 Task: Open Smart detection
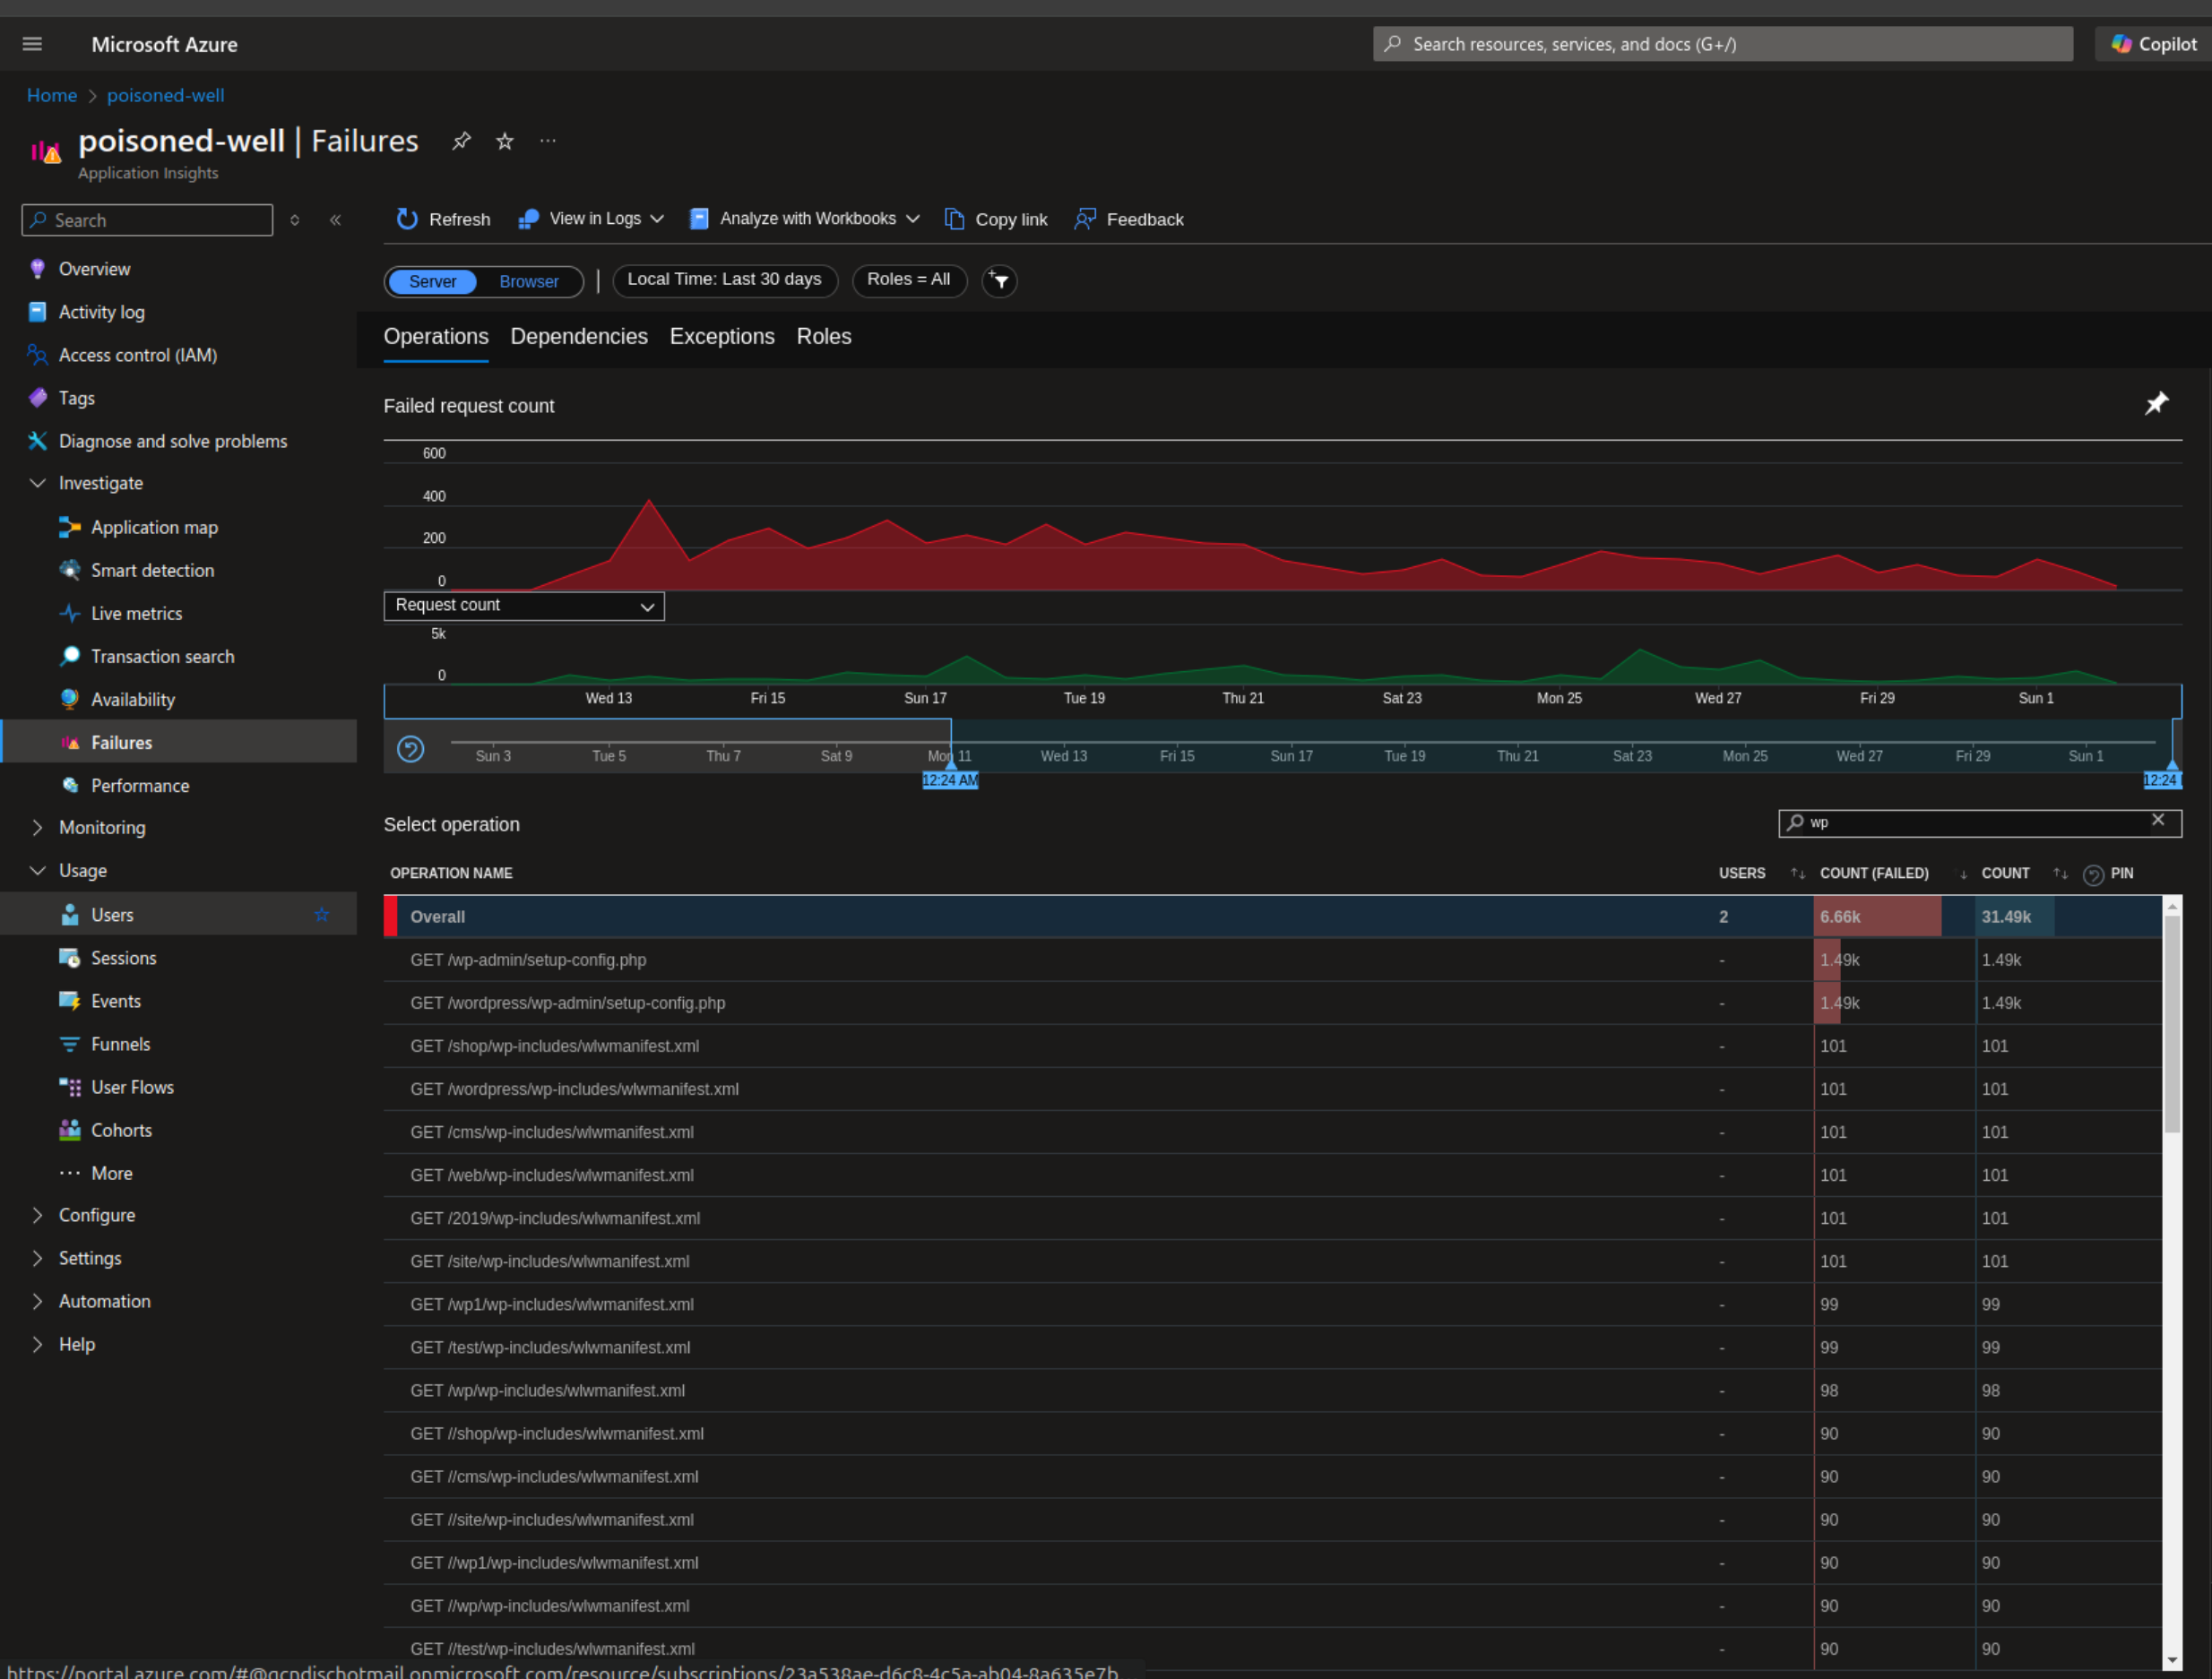pyautogui.click(x=152, y=570)
